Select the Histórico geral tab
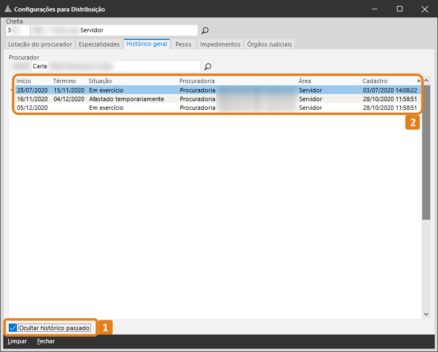Image resolution: width=438 pixels, height=352 pixels. pyautogui.click(x=147, y=44)
